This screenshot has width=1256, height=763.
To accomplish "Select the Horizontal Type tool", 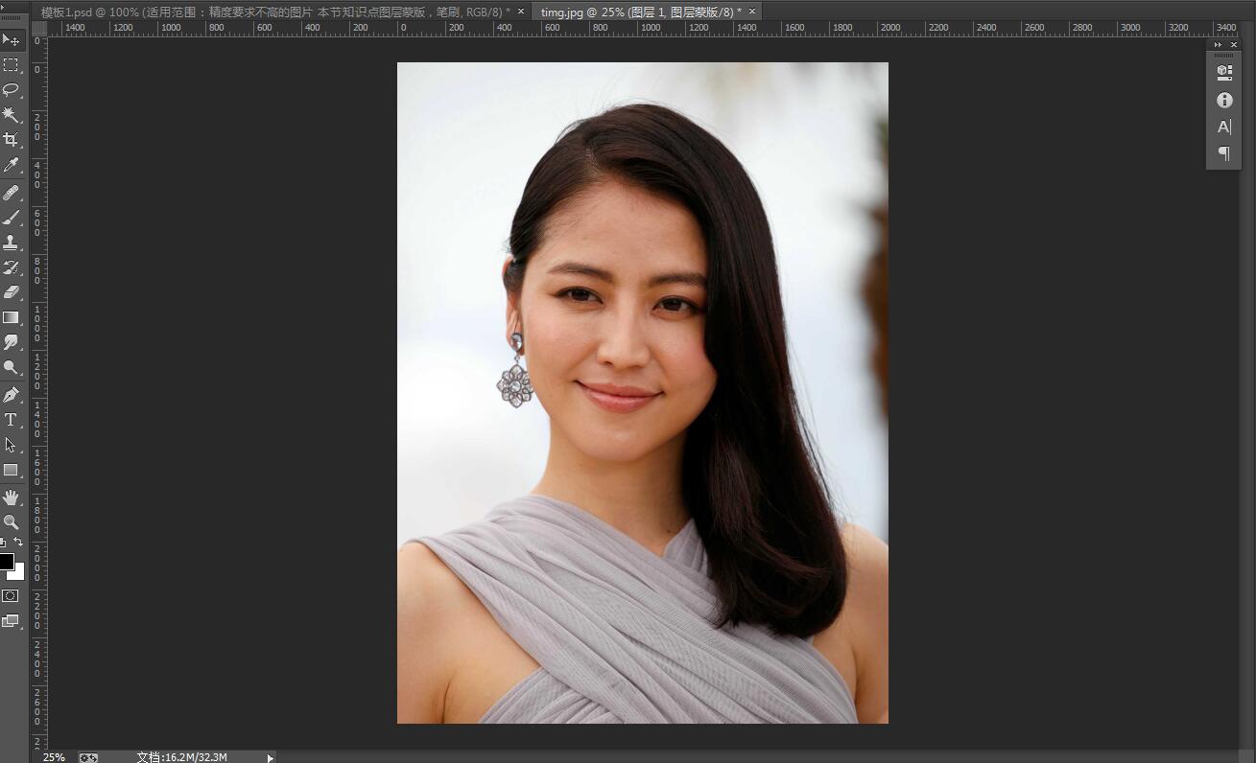I will [11, 420].
